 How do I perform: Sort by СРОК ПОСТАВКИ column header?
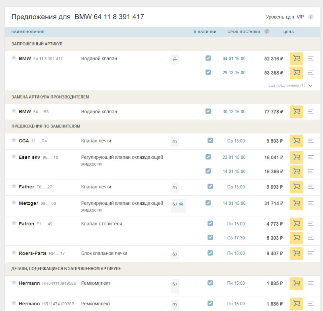point(244,32)
